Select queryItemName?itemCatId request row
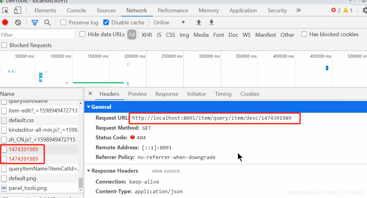 click(x=39, y=169)
